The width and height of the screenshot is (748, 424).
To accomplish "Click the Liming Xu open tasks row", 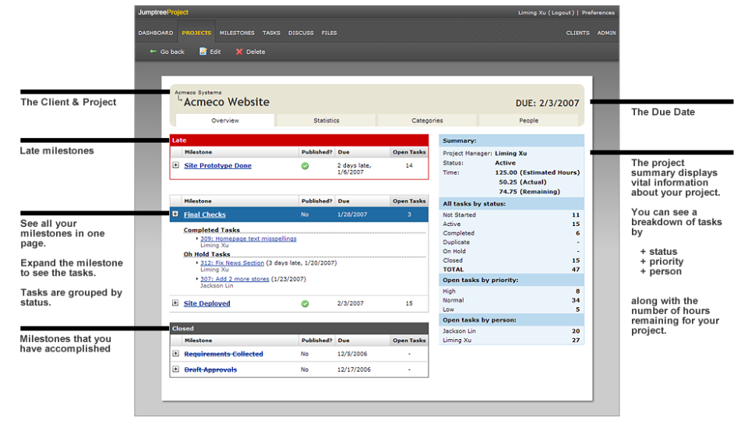I will coord(511,341).
